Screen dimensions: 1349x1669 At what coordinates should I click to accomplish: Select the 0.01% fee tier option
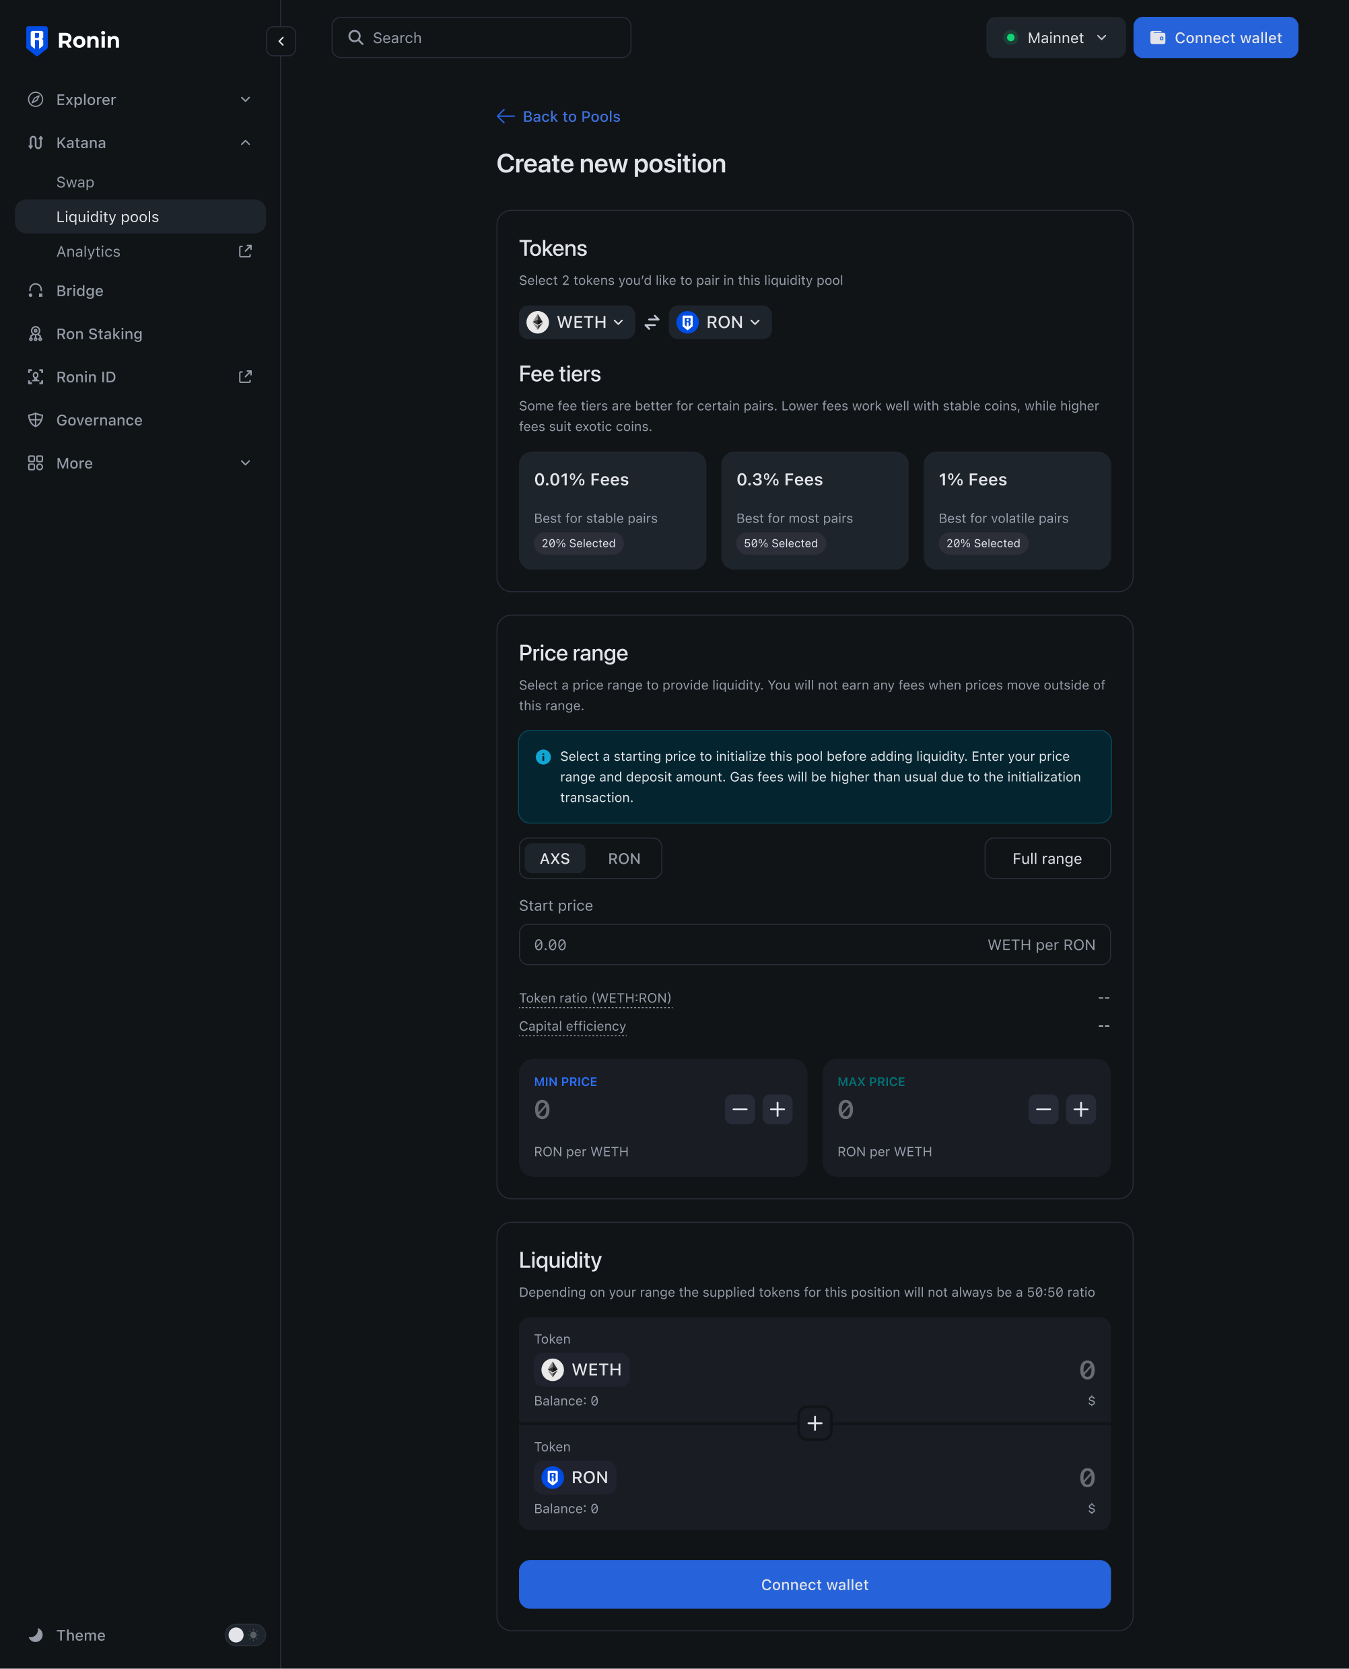click(613, 510)
